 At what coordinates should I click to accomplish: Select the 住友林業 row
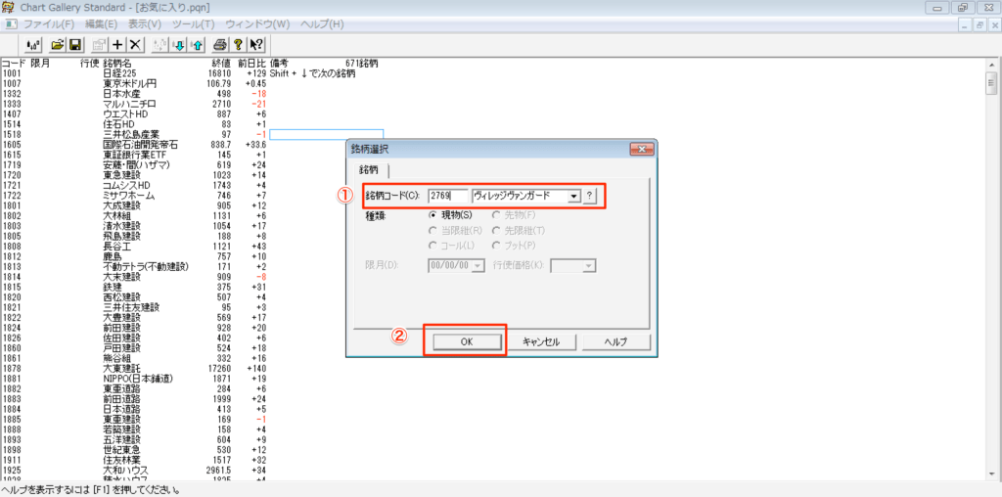tap(134, 460)
